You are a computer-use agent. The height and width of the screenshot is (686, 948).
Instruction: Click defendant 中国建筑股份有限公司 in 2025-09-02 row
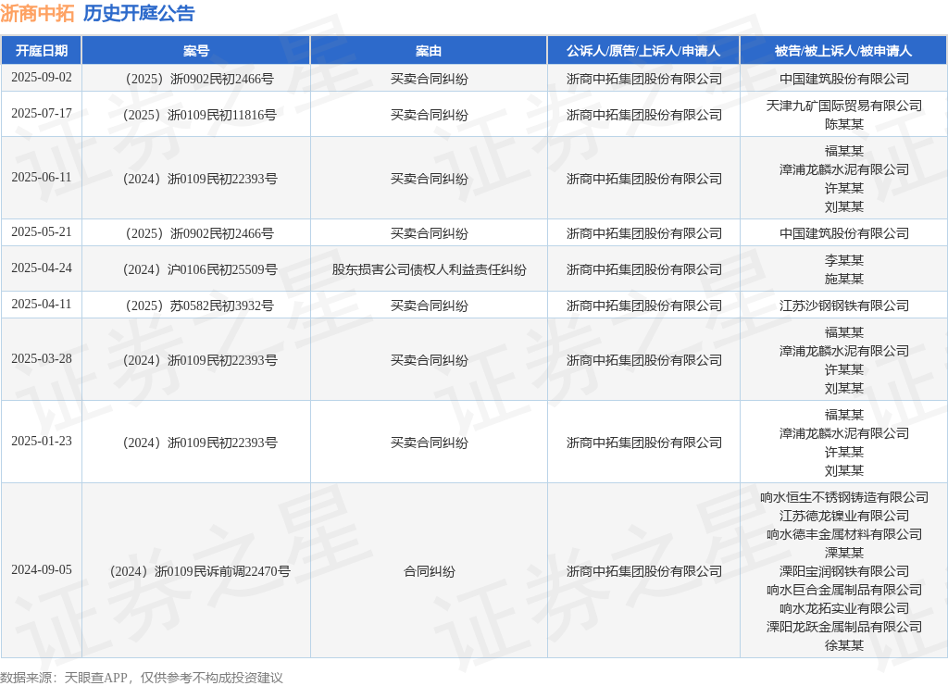click(x=843, y=79)
